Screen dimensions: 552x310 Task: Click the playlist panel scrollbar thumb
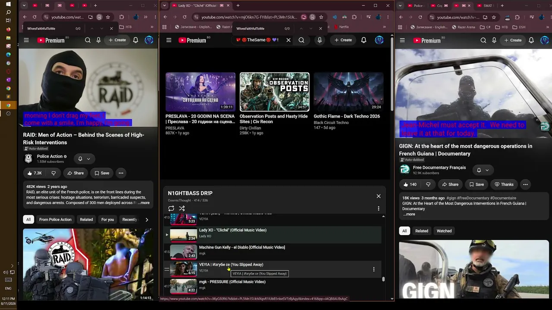tap(383, 279)
